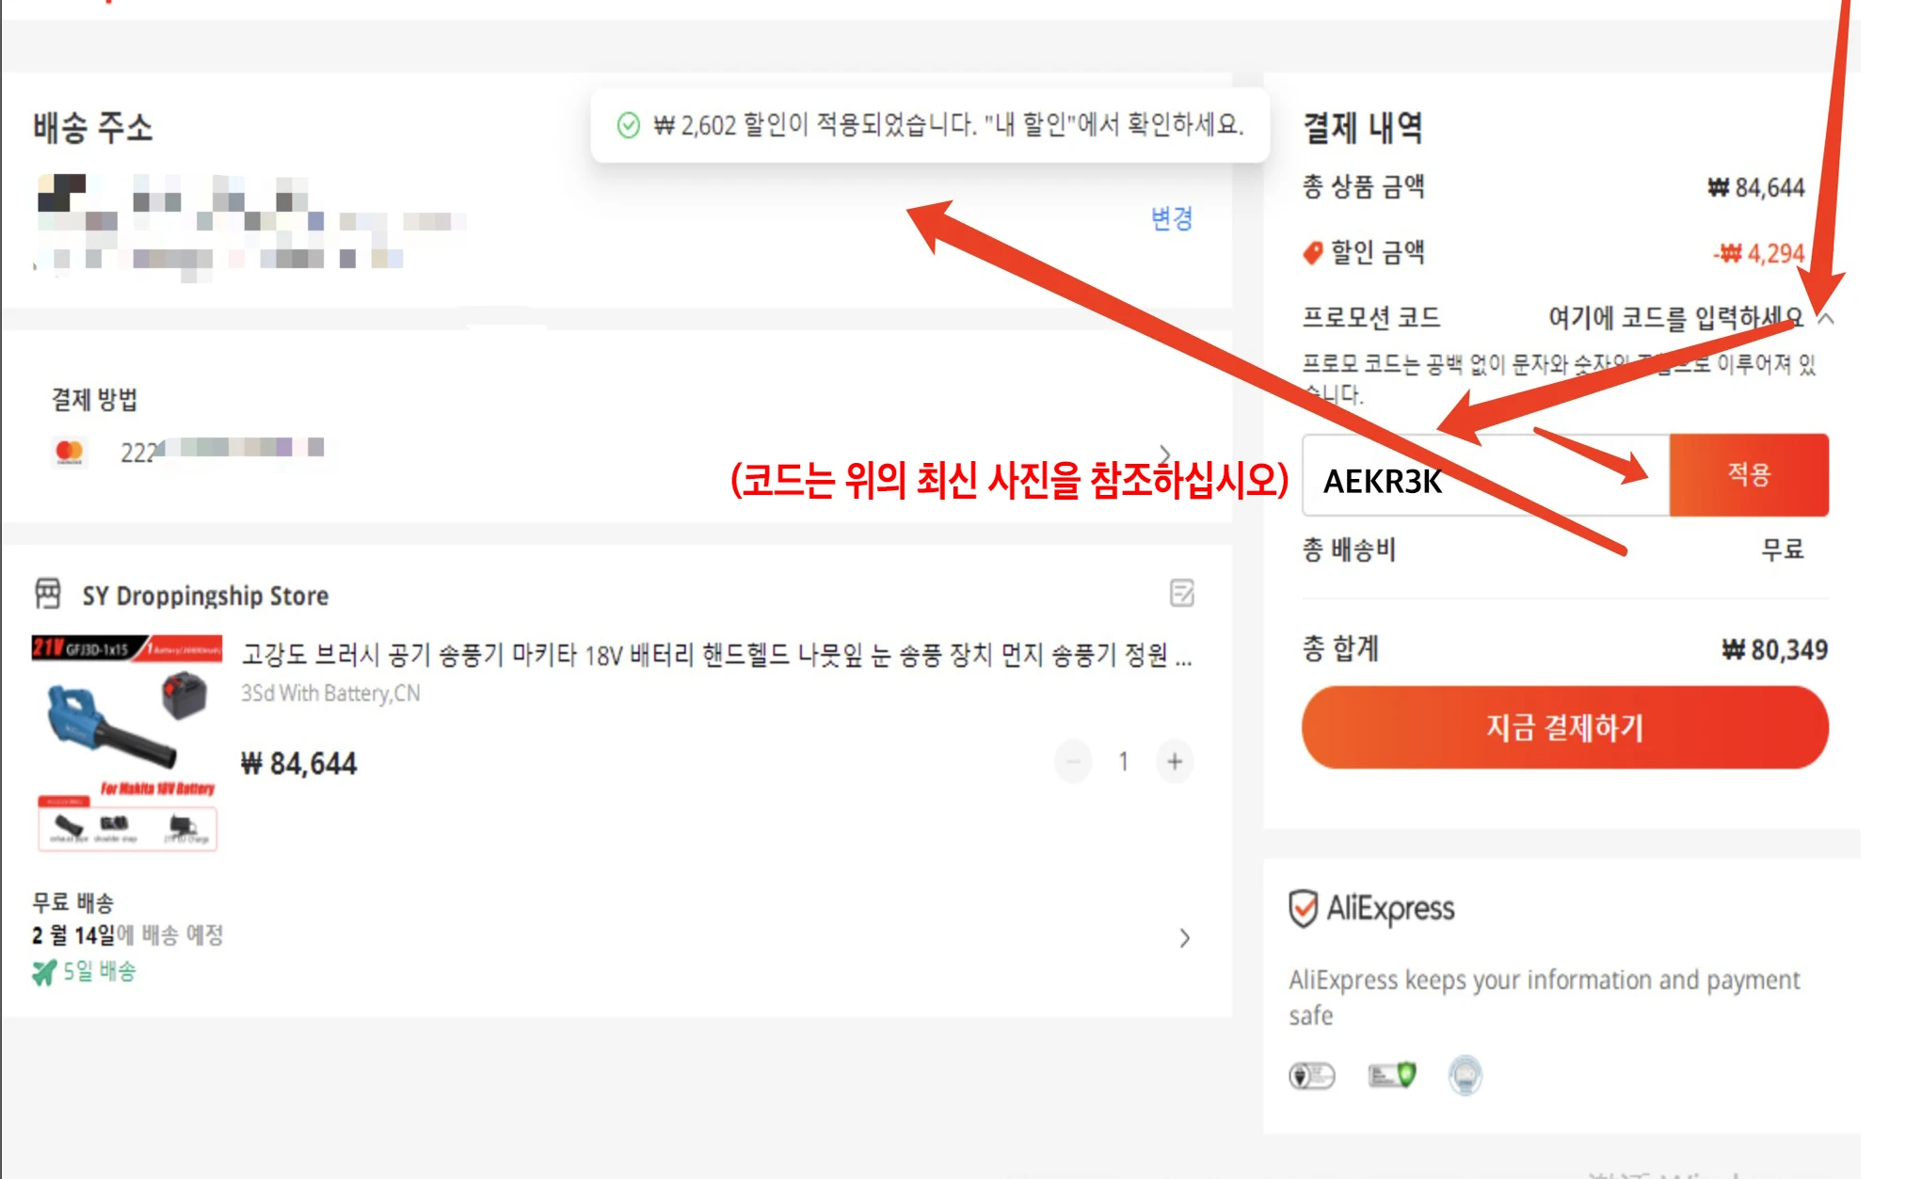Collapse the 프로모션 코드 section chevron

tap(1826, 319)
